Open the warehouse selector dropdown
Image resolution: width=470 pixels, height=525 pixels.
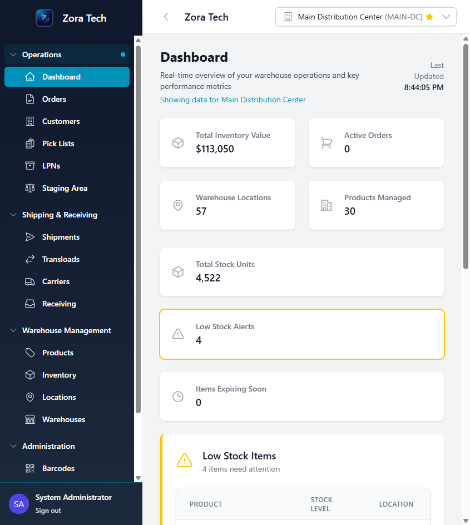click(446, 17)
